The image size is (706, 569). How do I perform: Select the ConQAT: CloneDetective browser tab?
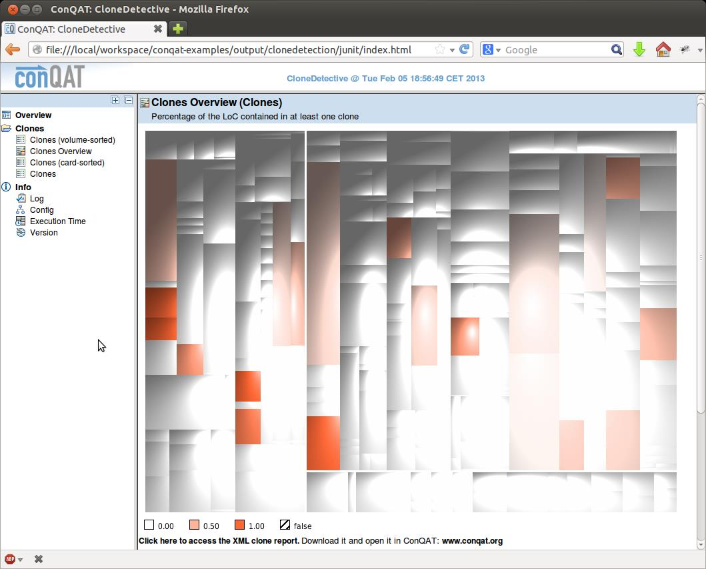(83, 29)
